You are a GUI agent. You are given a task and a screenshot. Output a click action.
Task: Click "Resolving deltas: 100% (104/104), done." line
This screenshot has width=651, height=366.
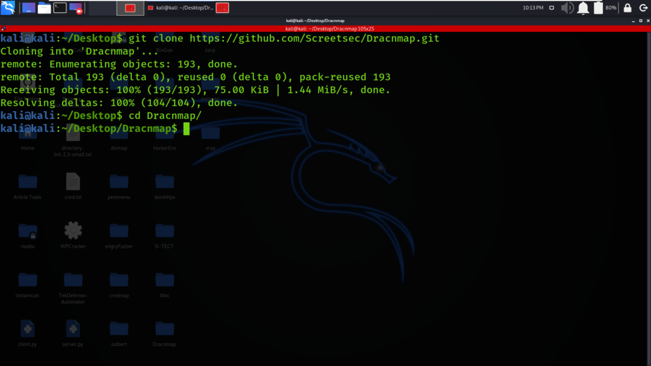click(x=118, y=103)
